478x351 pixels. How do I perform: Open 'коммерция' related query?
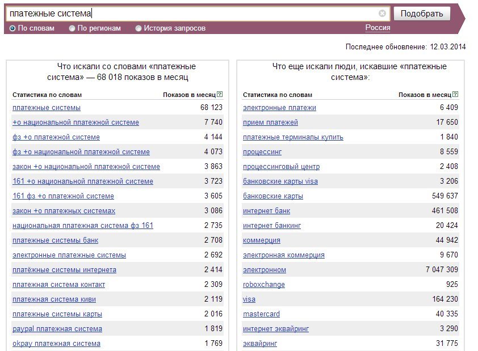tap(262, 240)
